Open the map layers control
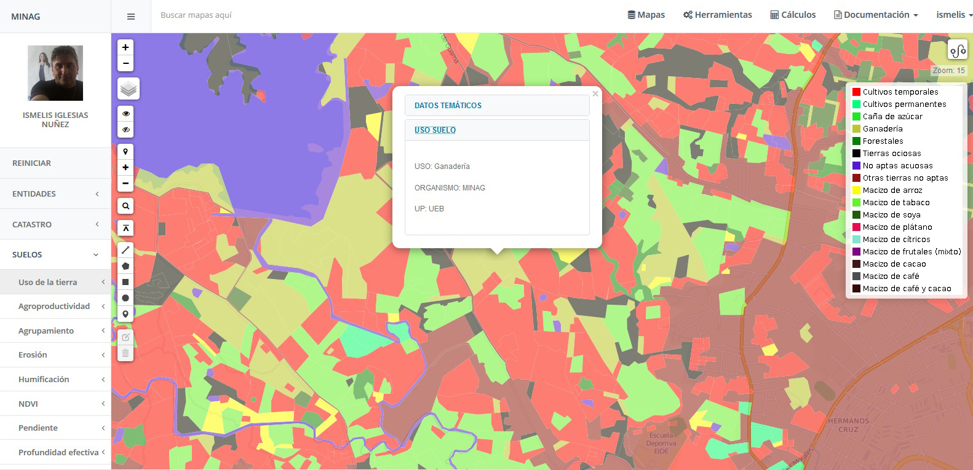This screenshot has width=973, height=470. click(x=129, y=89)
